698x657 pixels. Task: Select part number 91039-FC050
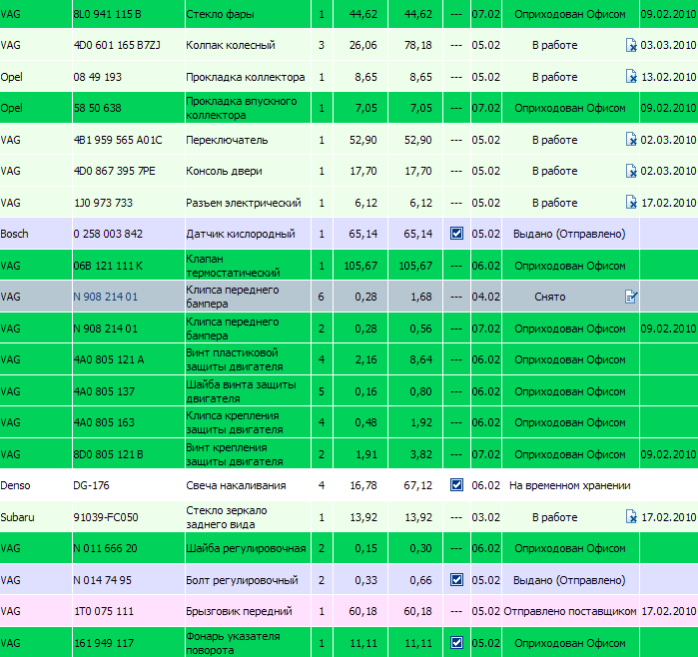tap(106, 517)
